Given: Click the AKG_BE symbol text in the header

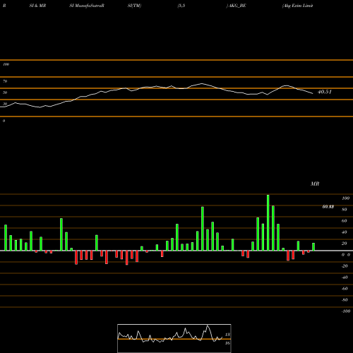Looking at the screenshot, I should pos(237,6).
